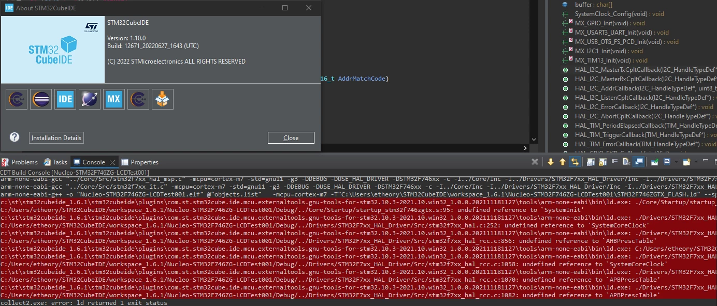
Task: Click 'CDT Build Console [Nucleo-STM32F746ZG-LCDTest001]' label
Action: click(75, 172)
